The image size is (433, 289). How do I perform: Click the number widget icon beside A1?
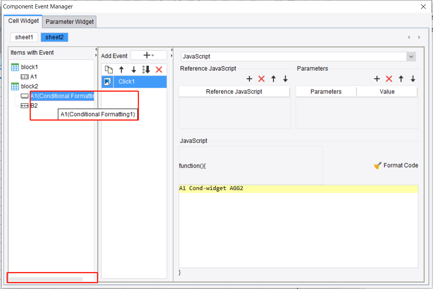pos(25,77)
